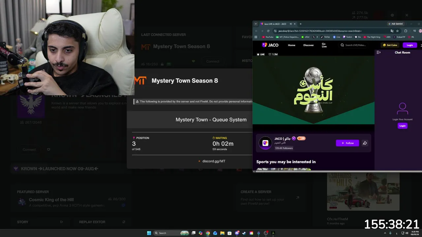
Task: Connect to Mystery Town Season 8 server
Action: 213,61
